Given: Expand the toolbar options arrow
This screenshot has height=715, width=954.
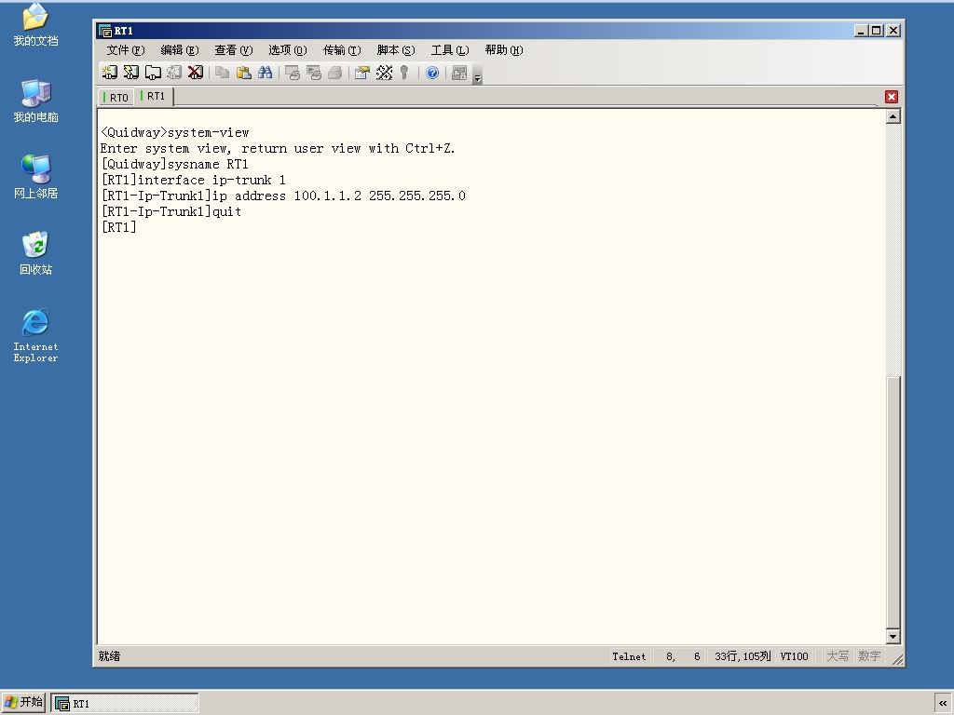Looking at the screenshot, I should pos(478,77).
